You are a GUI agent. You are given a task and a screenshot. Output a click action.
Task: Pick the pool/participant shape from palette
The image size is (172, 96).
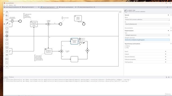[x=7, y=59]
